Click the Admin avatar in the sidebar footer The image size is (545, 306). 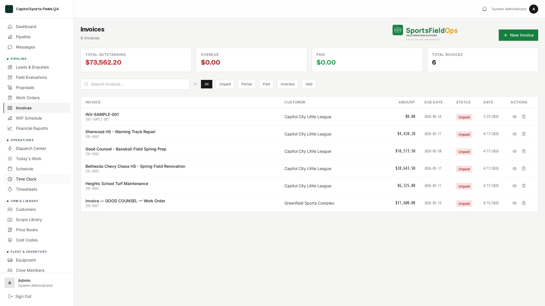(10, 283)
